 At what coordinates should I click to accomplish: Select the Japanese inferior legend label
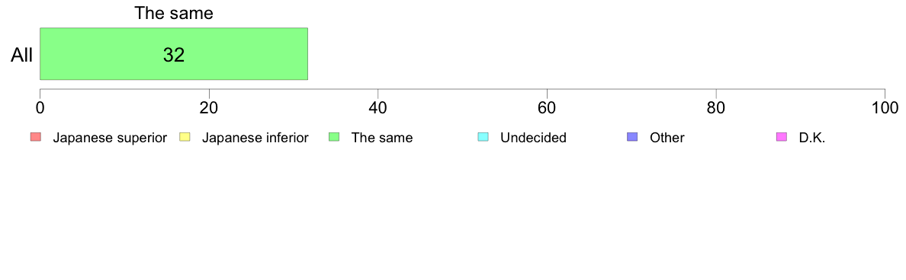coord(255,138)
